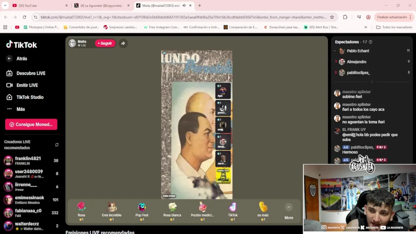Click maestro splinter in 'subime ñeri' message
416x234 pixels.
point(356,92)
